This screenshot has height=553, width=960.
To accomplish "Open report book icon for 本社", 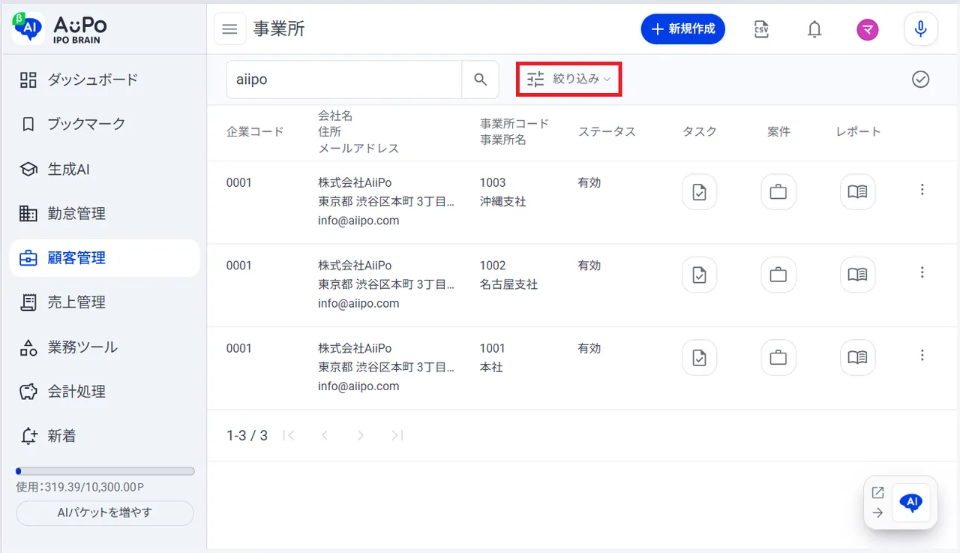I will pyautogui.click(x=857, y=358).
